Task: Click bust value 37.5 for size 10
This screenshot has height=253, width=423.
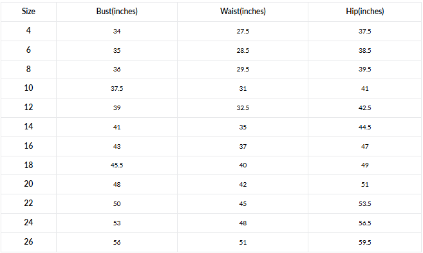Action: pos(117,88)
